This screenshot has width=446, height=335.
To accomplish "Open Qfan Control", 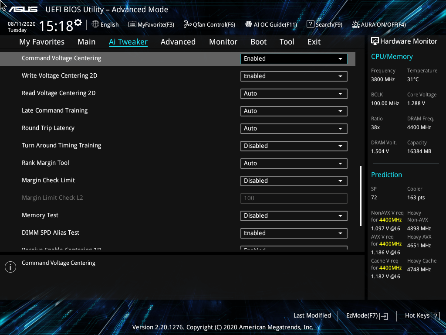I will [209, 24].
